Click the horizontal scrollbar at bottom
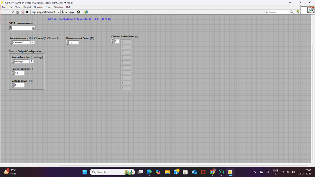Screen dimensions: 315x177 [184, 165]
